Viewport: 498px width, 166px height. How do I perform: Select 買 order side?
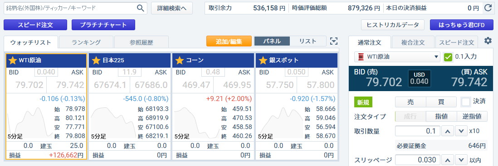pos(441,102)
